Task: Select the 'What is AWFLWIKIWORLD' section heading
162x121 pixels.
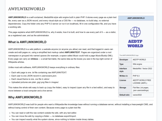Action: click(x=27, y=42)
